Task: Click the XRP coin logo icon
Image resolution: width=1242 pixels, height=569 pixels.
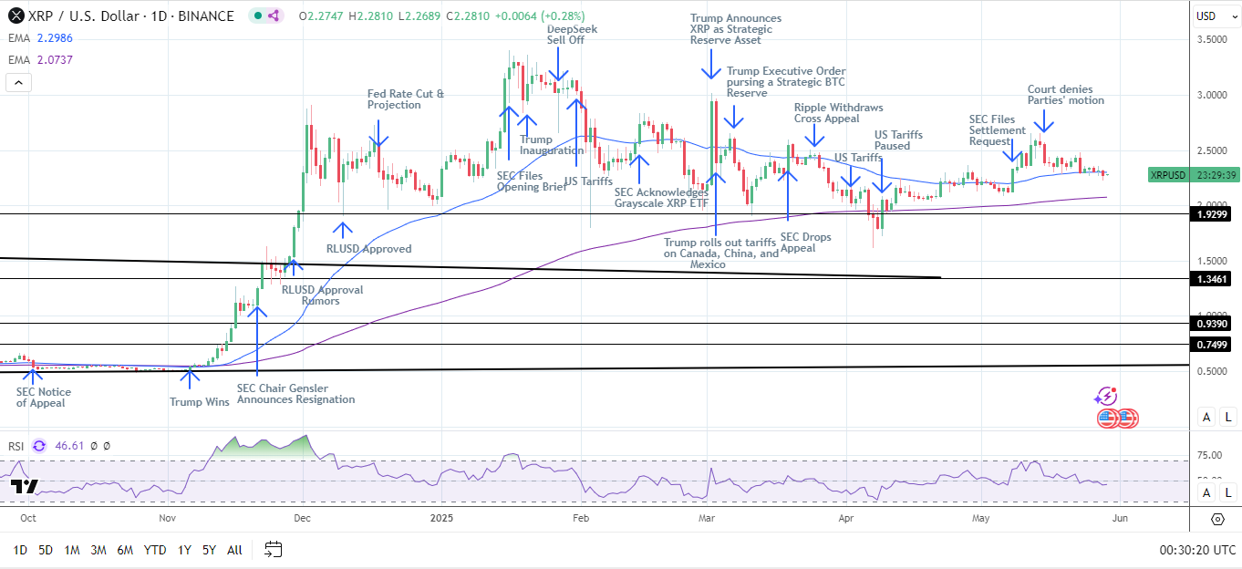Action: pos(15,16)
